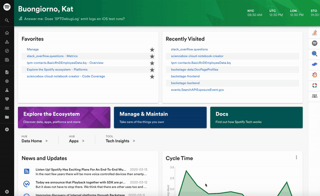Image resolution: width=320 pixels, height=196 pixels.
Task: Open backstage-frontend recently visited link
Action: click(x=185, y=76)
